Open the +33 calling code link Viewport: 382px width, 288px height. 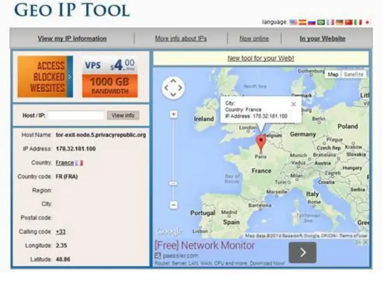point(61,232)
